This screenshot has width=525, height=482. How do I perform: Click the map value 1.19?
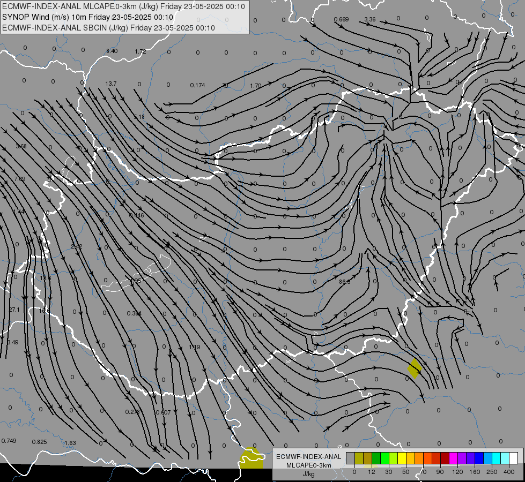point(195,347)
